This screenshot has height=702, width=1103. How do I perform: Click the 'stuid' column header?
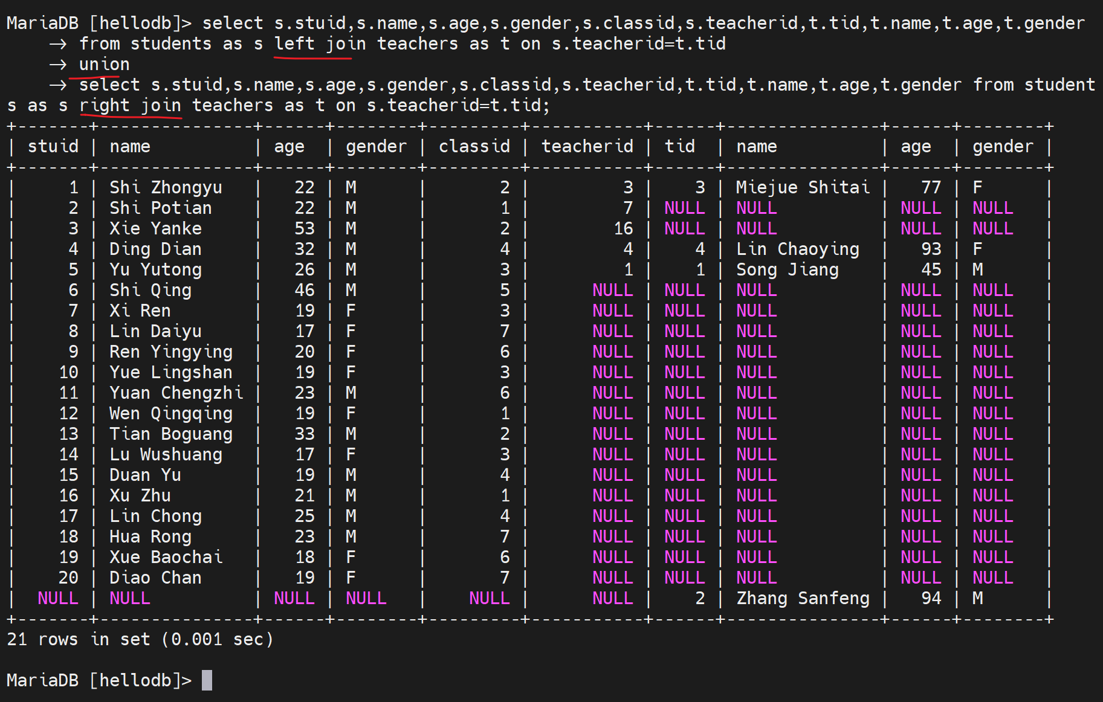(53, 147)
